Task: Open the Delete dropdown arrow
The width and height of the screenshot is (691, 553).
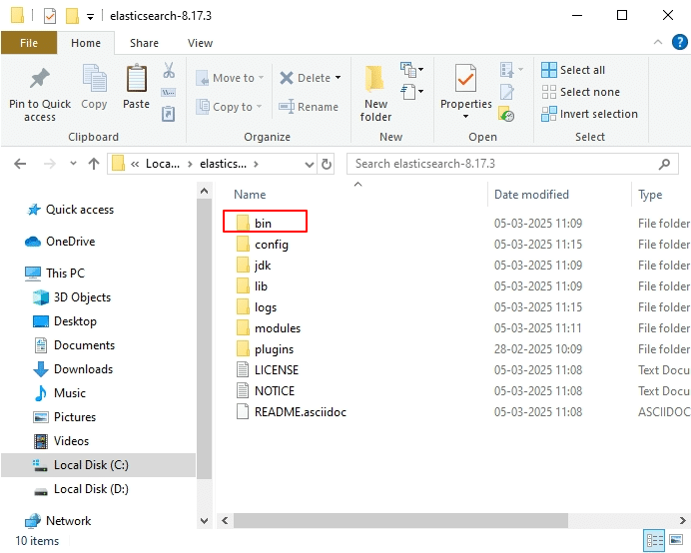Action: [x=338, y=78]
